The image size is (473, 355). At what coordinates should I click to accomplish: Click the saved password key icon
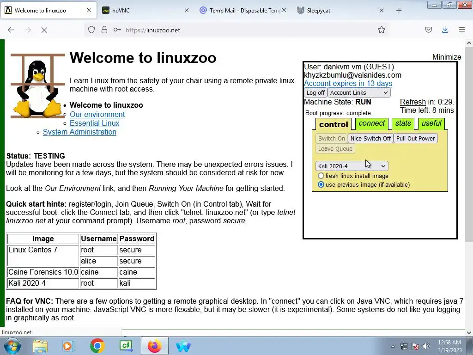(x=117, y=30)
